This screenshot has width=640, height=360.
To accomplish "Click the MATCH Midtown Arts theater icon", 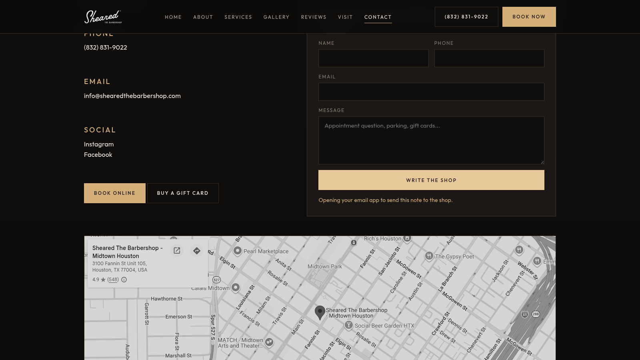I will (269, 342).
